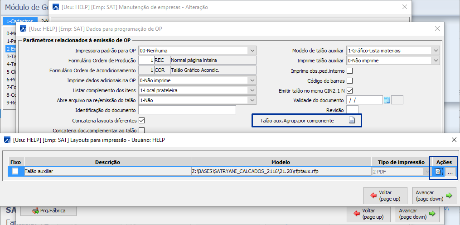Click the Tipo de impressão column header

coord(401,162)
